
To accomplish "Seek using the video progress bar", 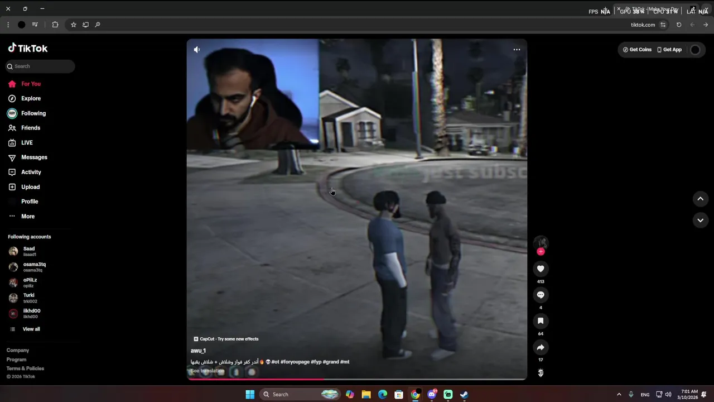I will pyautogui.click(x=357, y=379).
